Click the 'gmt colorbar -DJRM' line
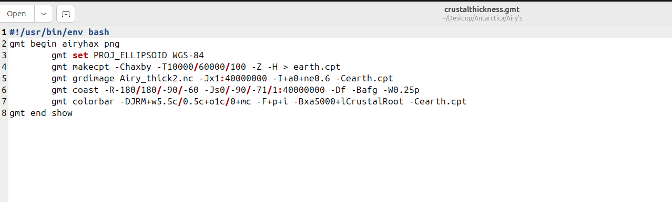Image resolution: width=672 pixels, height=202 pixels. [x=259, y=102]
